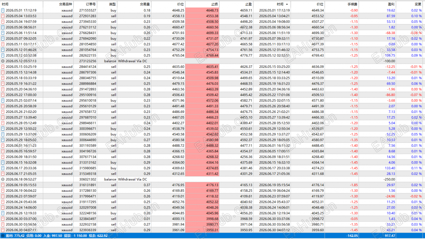Select the icon for order 276942090
Screen dimensions: 425x239
click(x=3, y=39)
